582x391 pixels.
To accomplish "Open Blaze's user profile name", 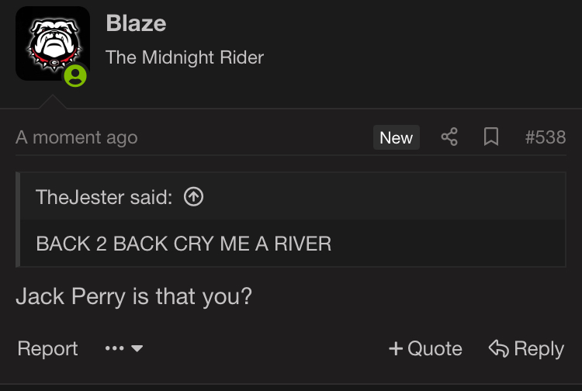I will pyautogui.click(x=136, y=23).
